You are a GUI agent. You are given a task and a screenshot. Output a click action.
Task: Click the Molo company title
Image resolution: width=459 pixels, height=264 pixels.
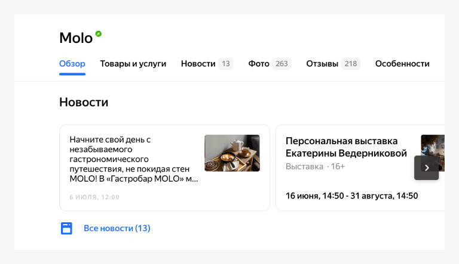tap(76, 38)
